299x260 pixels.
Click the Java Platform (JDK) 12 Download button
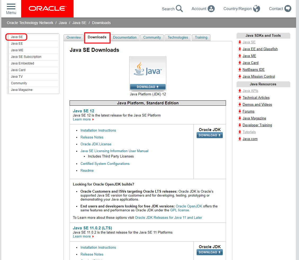click(148, 87)
